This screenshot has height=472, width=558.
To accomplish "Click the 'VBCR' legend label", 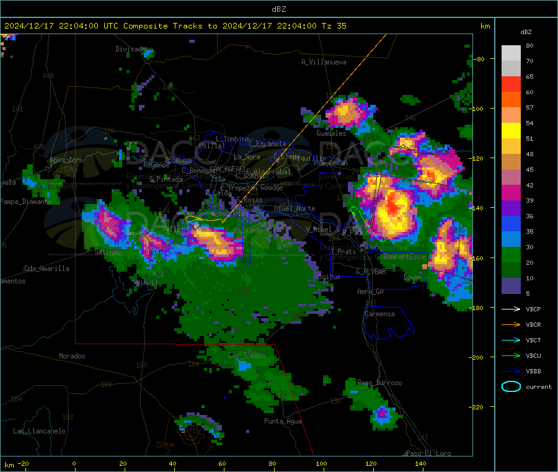I will (x=533, y=324).
